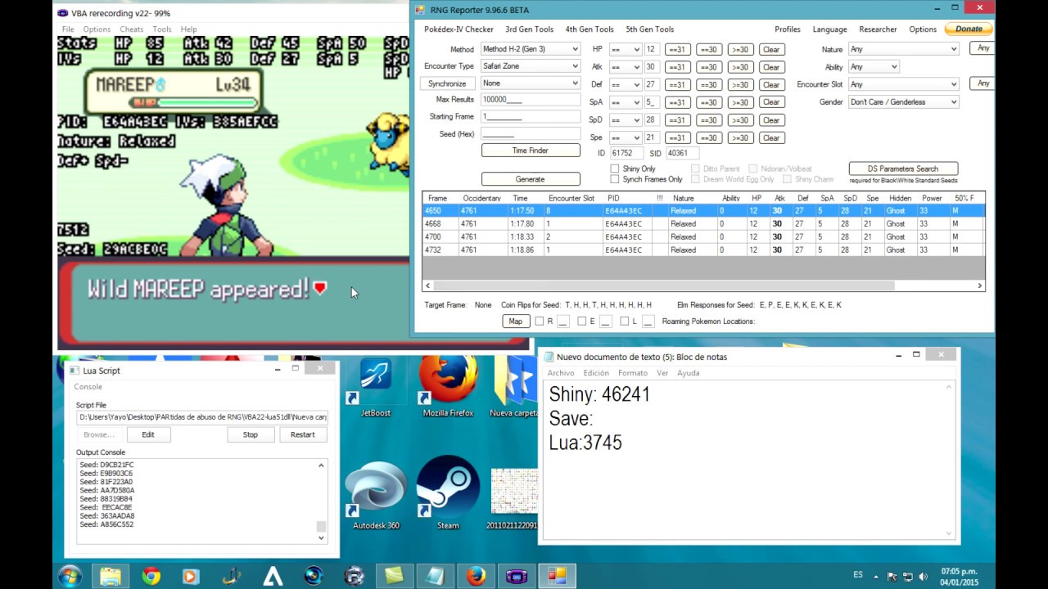This screenshot has width=1048, height=589.
Task: Open 3rd Gen Tools menu
Action: coord(529,29)
